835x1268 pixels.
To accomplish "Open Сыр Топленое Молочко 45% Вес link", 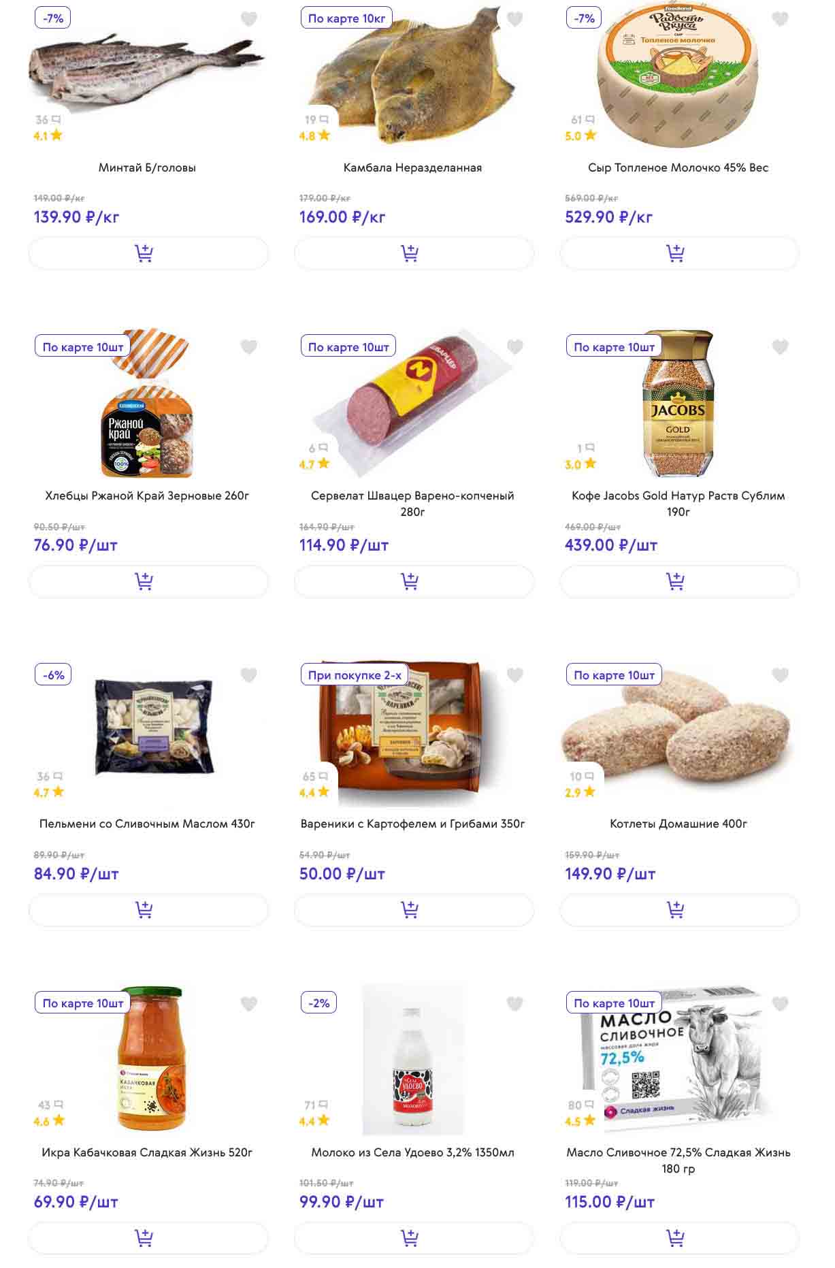I will coord(678,167).
